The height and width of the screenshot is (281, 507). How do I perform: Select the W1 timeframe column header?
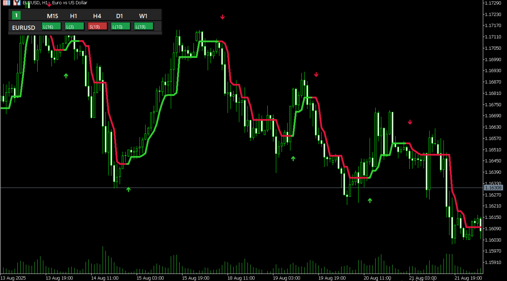[143, 16]
